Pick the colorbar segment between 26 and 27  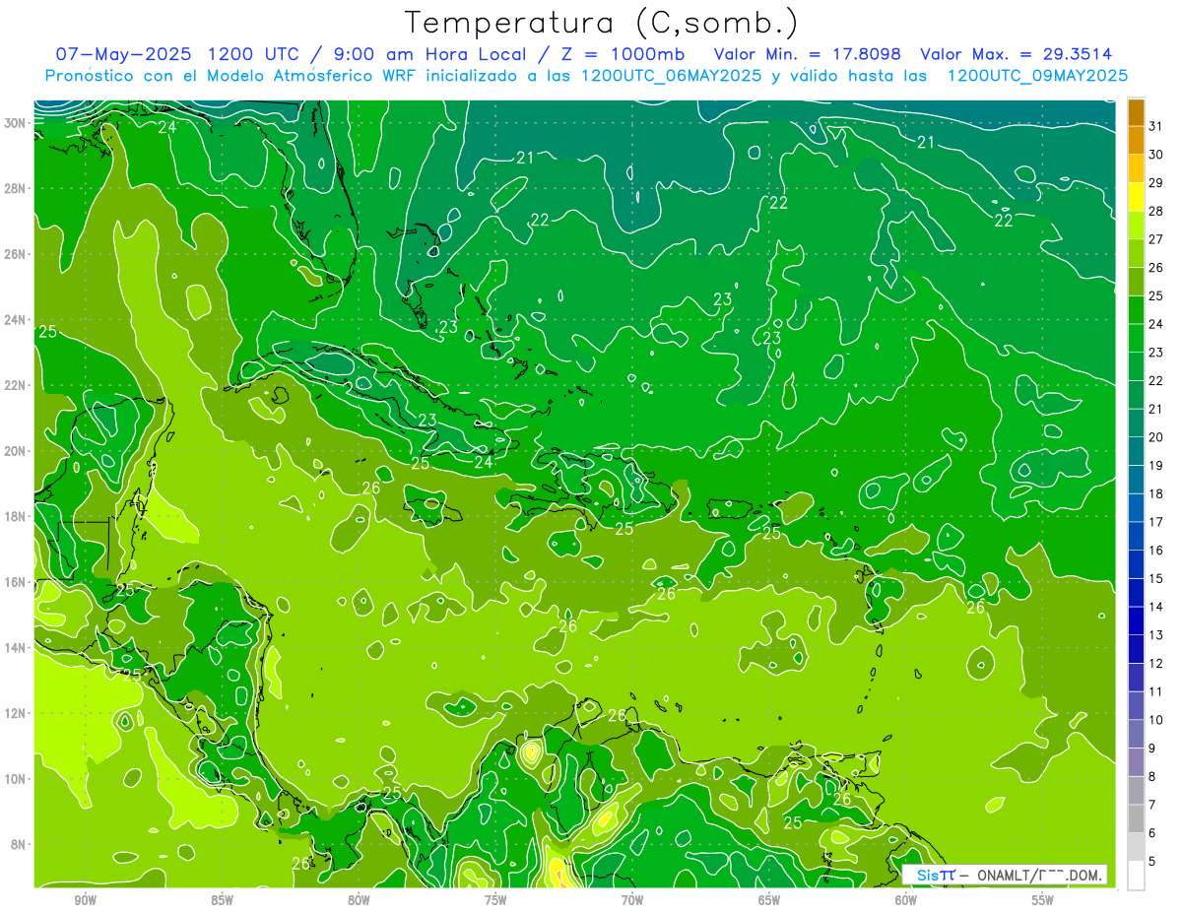click(1136, 253)
